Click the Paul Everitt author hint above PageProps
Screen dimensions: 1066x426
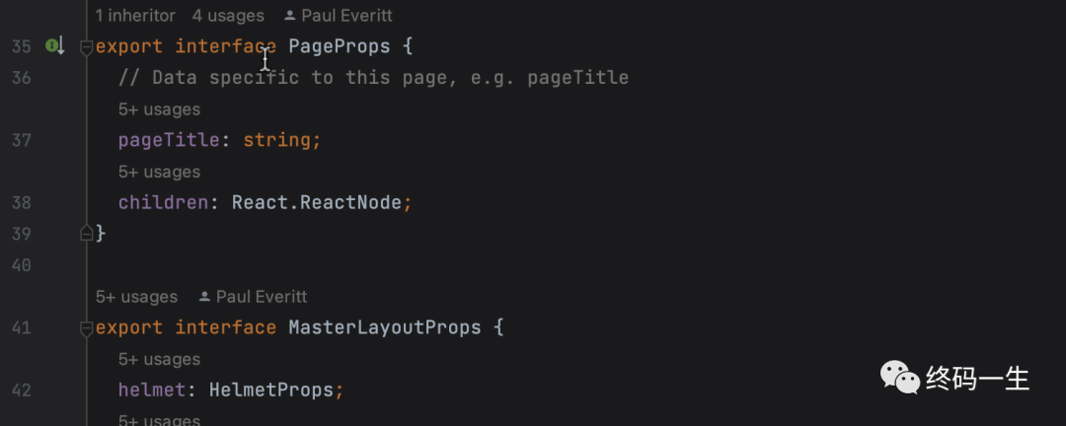[x=346, y=16]
